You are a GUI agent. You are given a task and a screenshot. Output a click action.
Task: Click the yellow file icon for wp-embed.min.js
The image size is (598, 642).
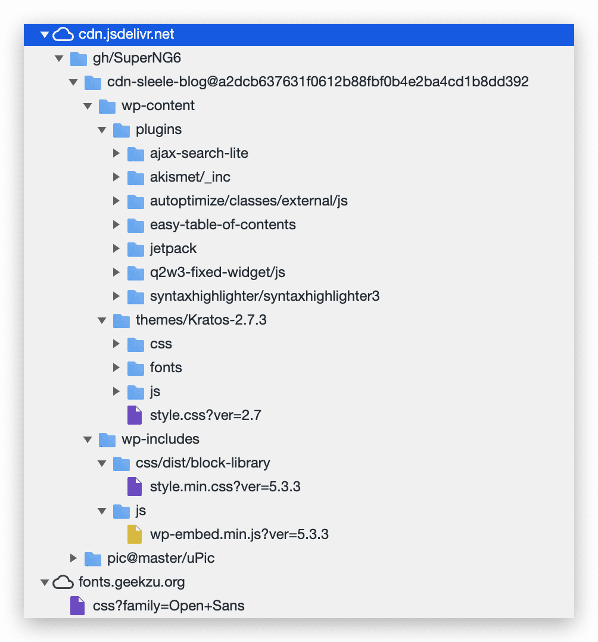point(135,534)
